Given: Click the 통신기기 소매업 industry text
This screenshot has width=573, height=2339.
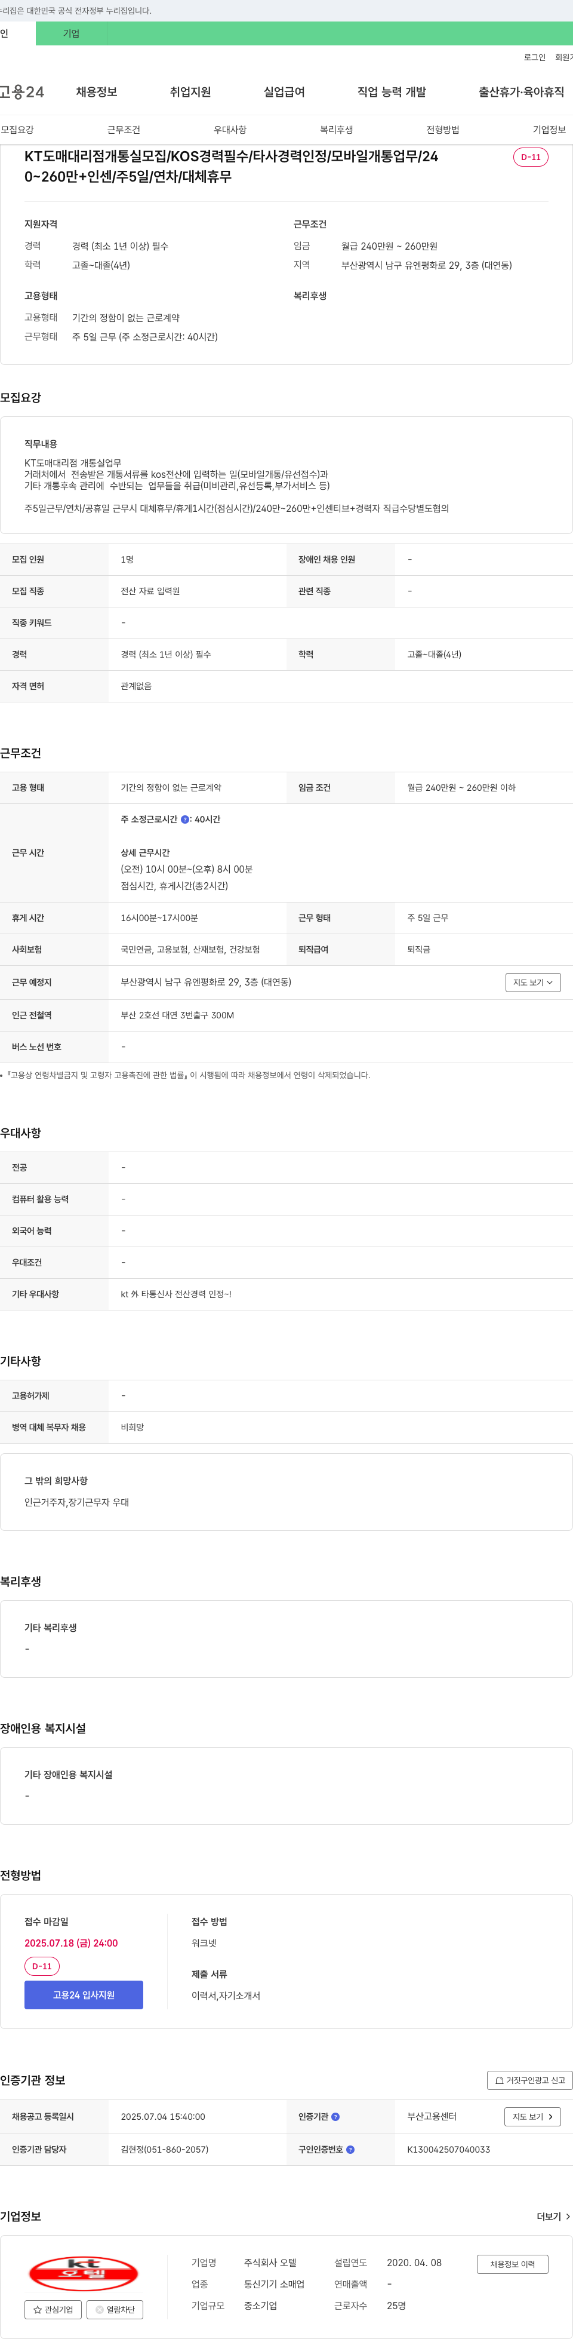Looking at the screenshot, I should [274, 2283].
